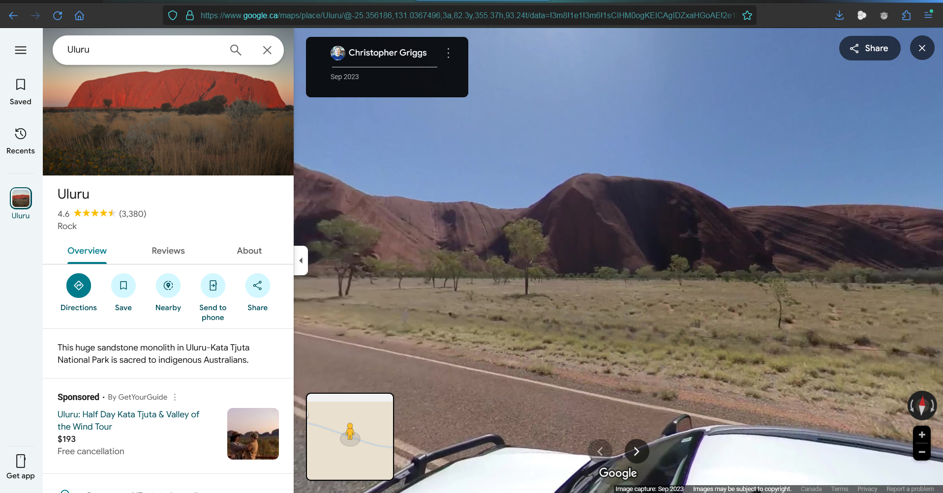Open Recents in the sidebar
The image size is (943, 493).
click(x=21, y=141)
